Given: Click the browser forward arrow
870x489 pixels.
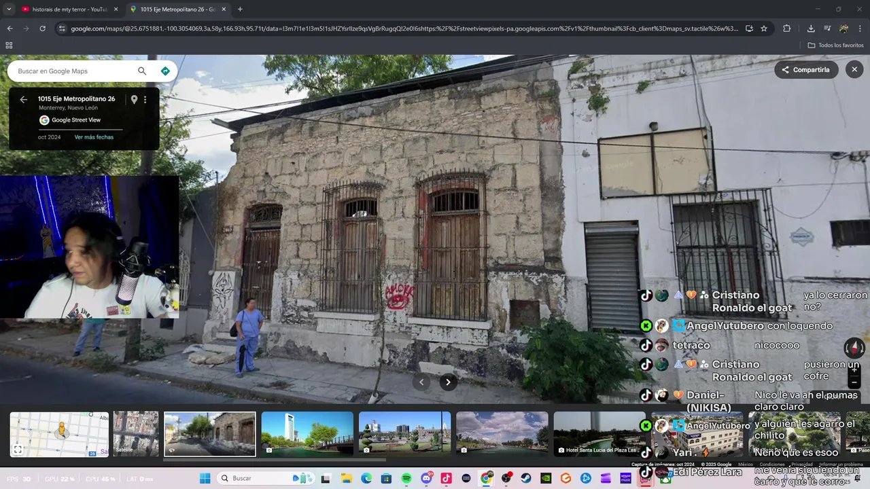Looking at the screenshot, I should point(26,29).
